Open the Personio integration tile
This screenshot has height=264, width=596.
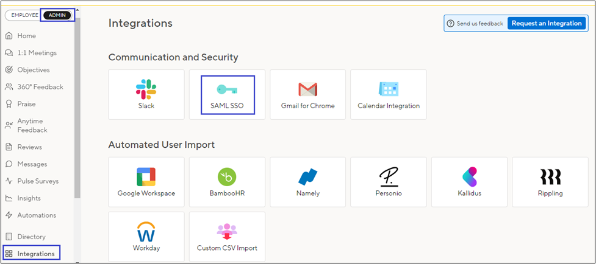tap(388, 181)
